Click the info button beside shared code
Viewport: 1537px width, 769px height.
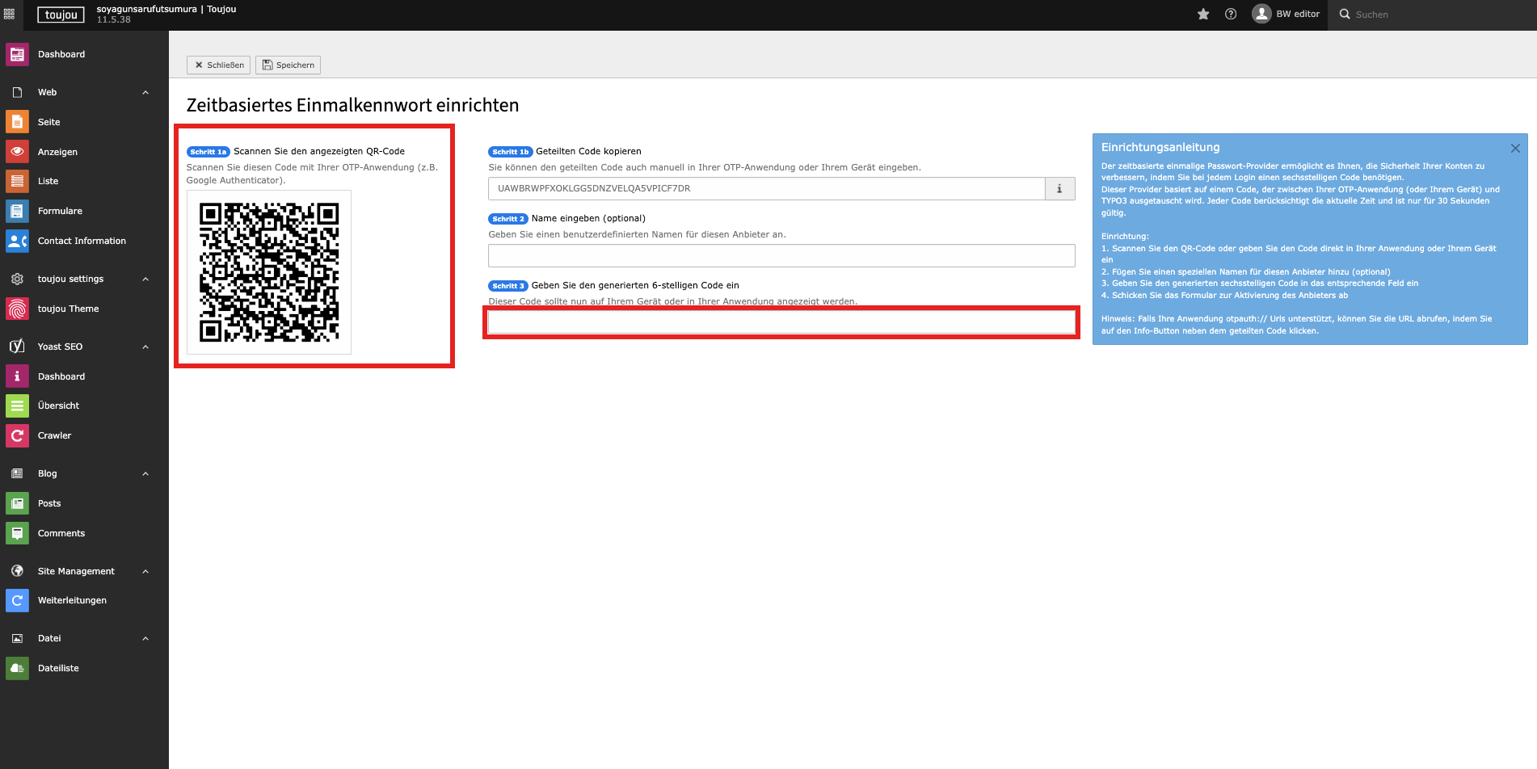[x=1059, y=189]
